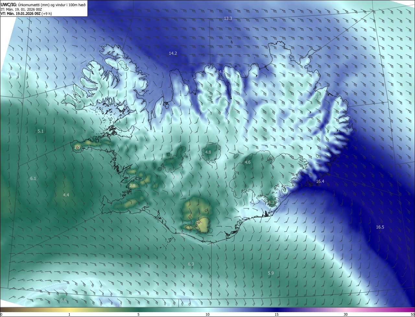Viewport: 415px width, 317px height.
Task: Click the 6.3 value south of Iceland
Action: coord(191,264)
